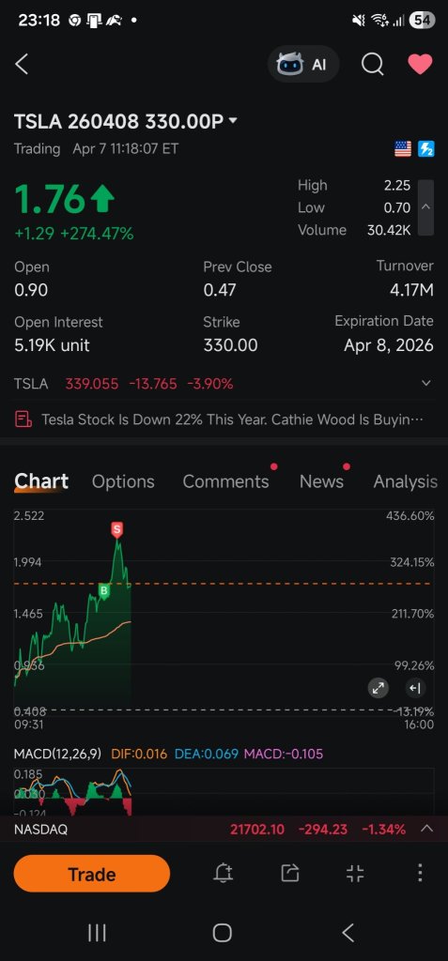Switch to the Options tab
Image resolution: width=448 pixels, height=961 pixels.
tap(123, 481)
